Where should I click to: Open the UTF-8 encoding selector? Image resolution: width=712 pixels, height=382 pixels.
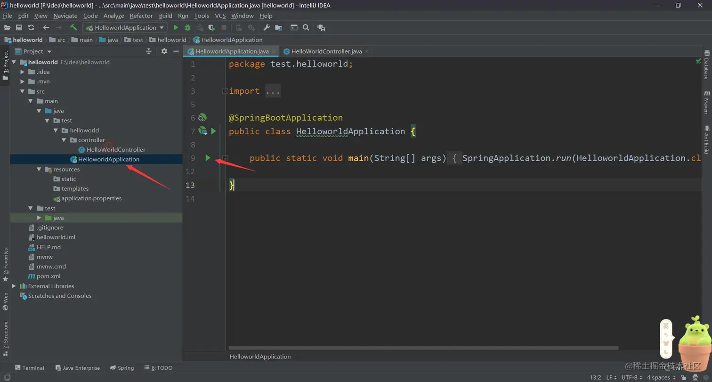pyautogui.click(x=632, y=377)
